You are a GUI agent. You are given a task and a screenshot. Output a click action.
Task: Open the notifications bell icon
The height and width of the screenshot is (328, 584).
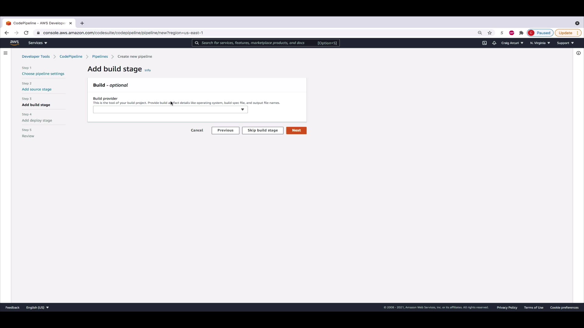click(x=494, y=43)
